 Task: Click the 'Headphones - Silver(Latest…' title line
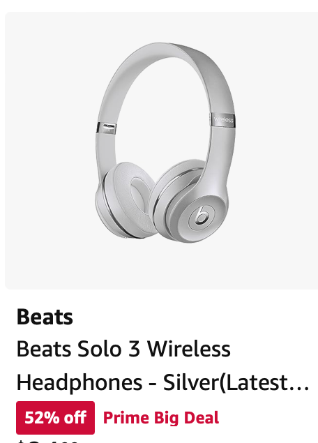coord(163,382)
